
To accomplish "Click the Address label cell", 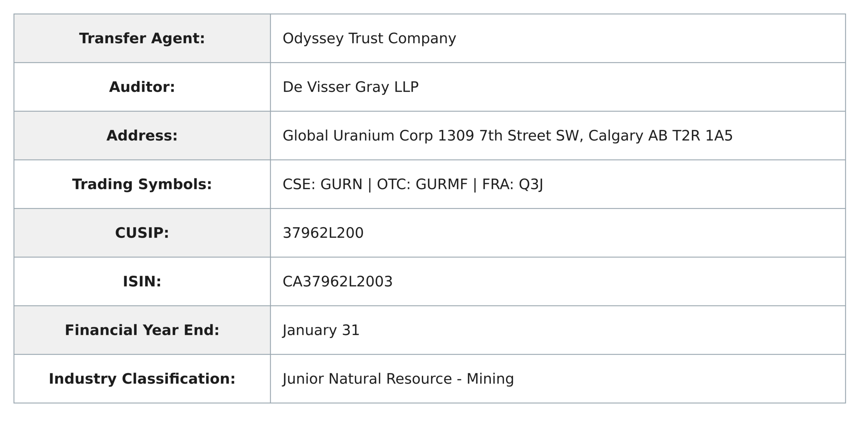I will coord(142,135).
